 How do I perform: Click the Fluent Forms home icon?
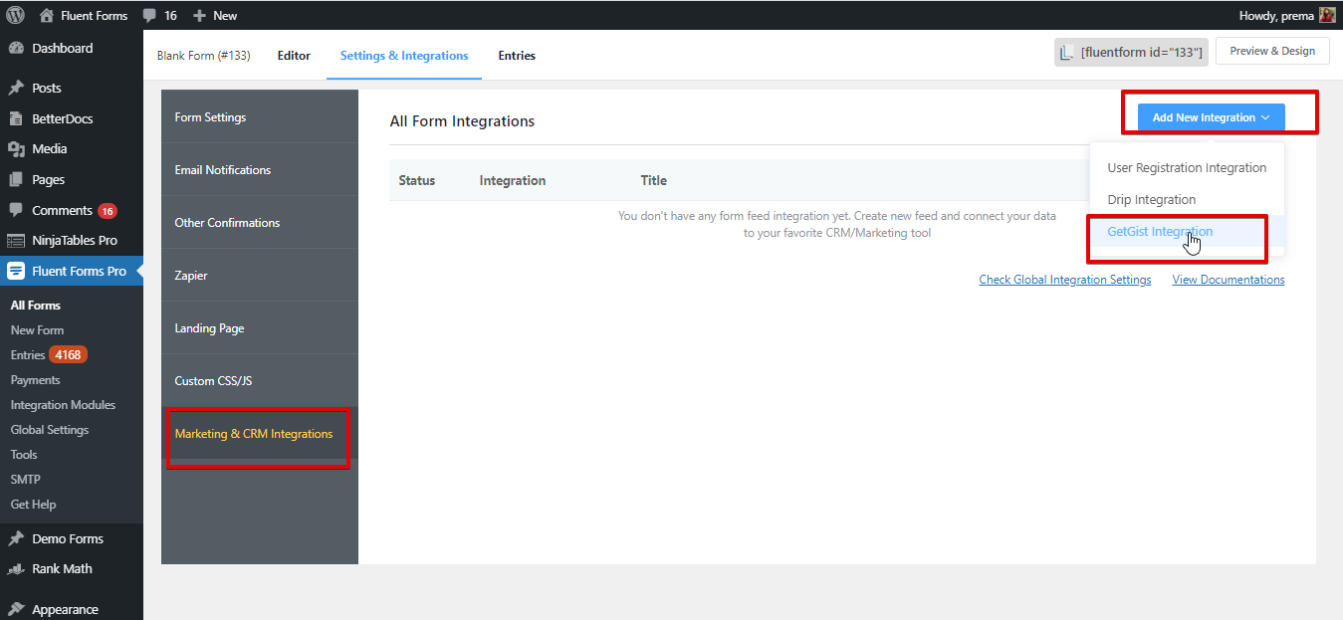click(46, 15)
